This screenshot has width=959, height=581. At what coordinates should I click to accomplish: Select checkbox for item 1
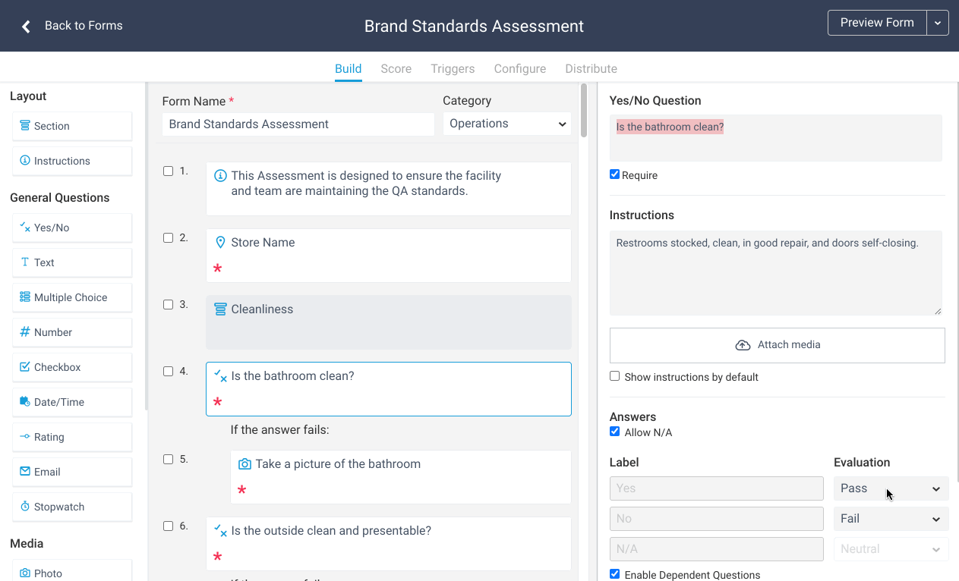pyautogui.click(x=169, y=171)
